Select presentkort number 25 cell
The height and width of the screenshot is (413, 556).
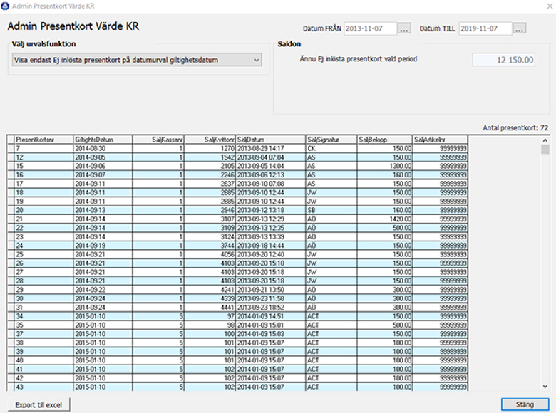coord(43,255)
